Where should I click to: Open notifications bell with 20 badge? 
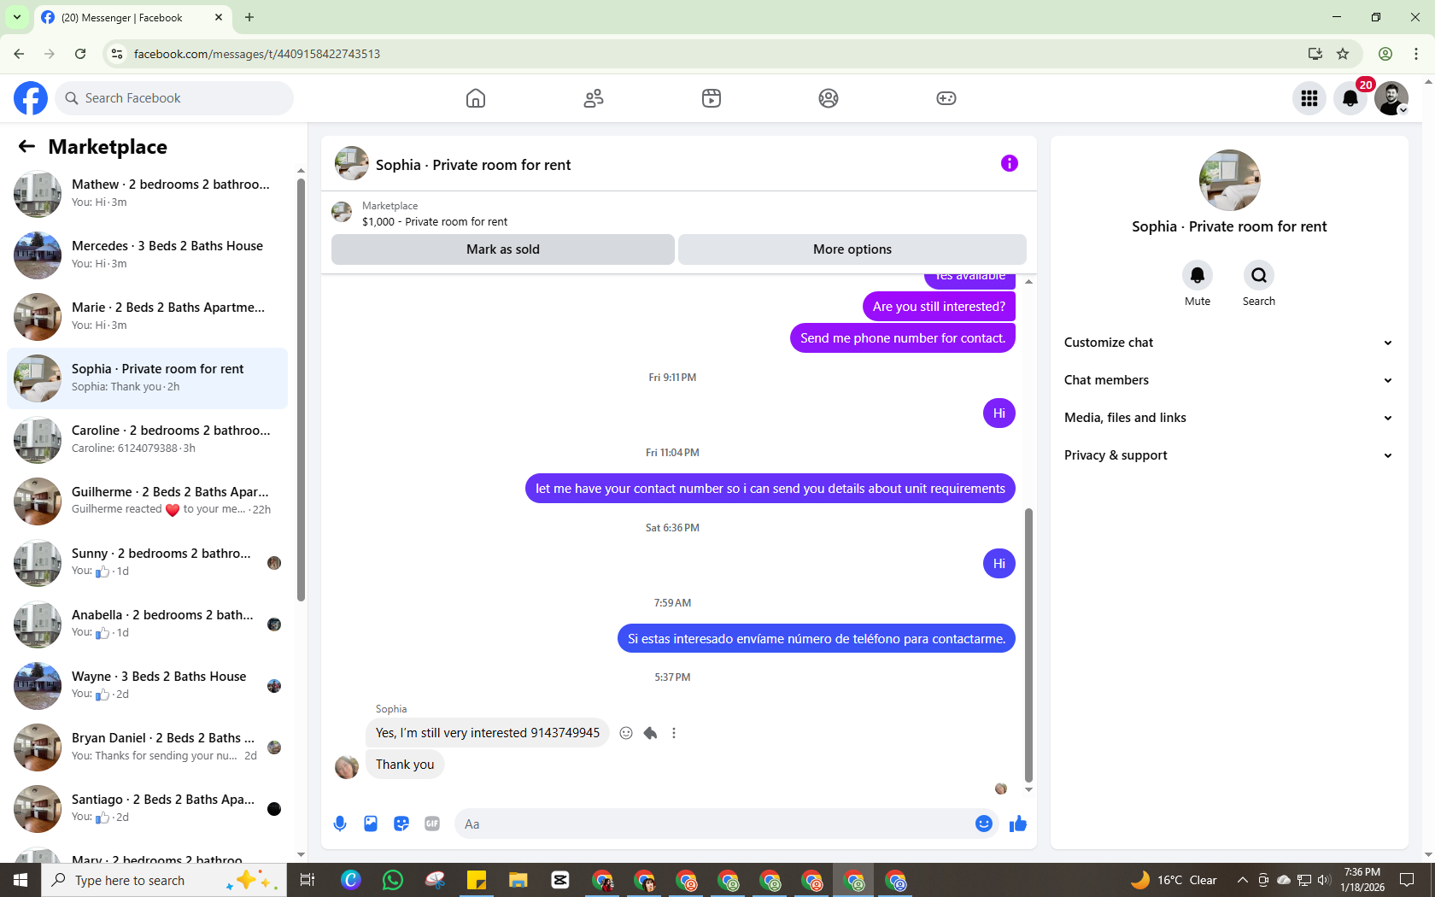[1350, 98]
